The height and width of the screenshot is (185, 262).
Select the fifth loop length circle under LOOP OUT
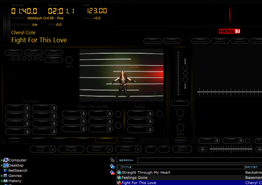[x=36, y=58]
